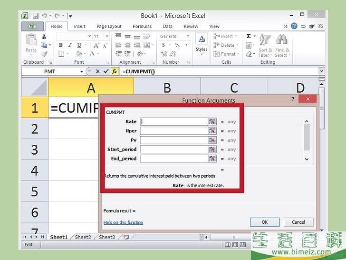This screenshot has height=260, width=346.
Task: Click the Copy icon in Clipboard group
Action: pyautogui.click(x=44, y=45)
